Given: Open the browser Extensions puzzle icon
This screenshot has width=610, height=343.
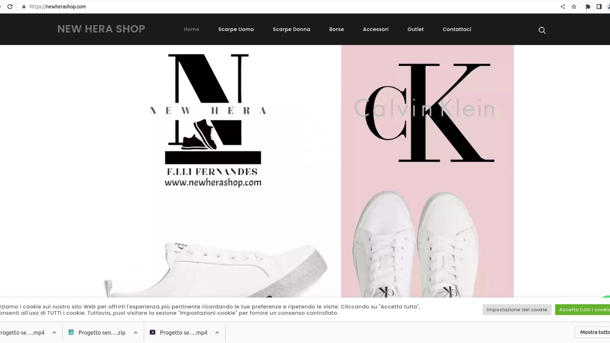Looking at the screenshot, I should [x=587, y=6].
